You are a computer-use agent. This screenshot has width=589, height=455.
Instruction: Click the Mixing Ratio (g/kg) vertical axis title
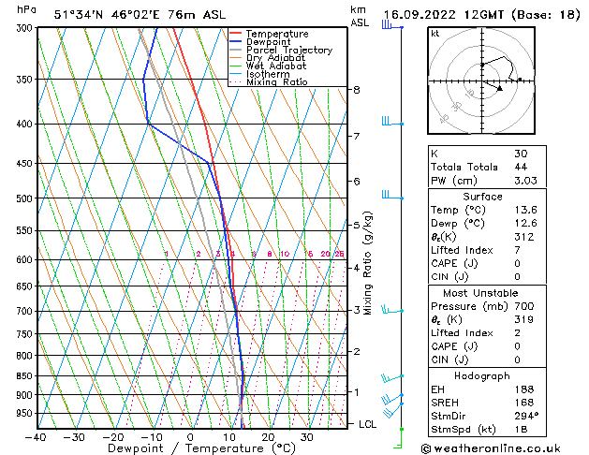(367, 263)
